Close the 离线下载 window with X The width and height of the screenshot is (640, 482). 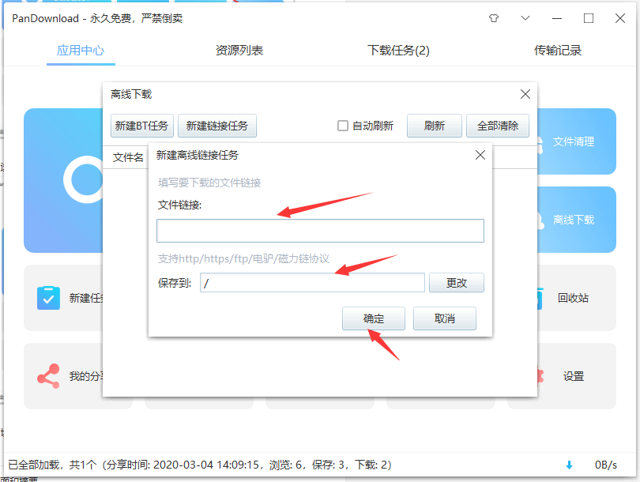click(x=525, y=94)
